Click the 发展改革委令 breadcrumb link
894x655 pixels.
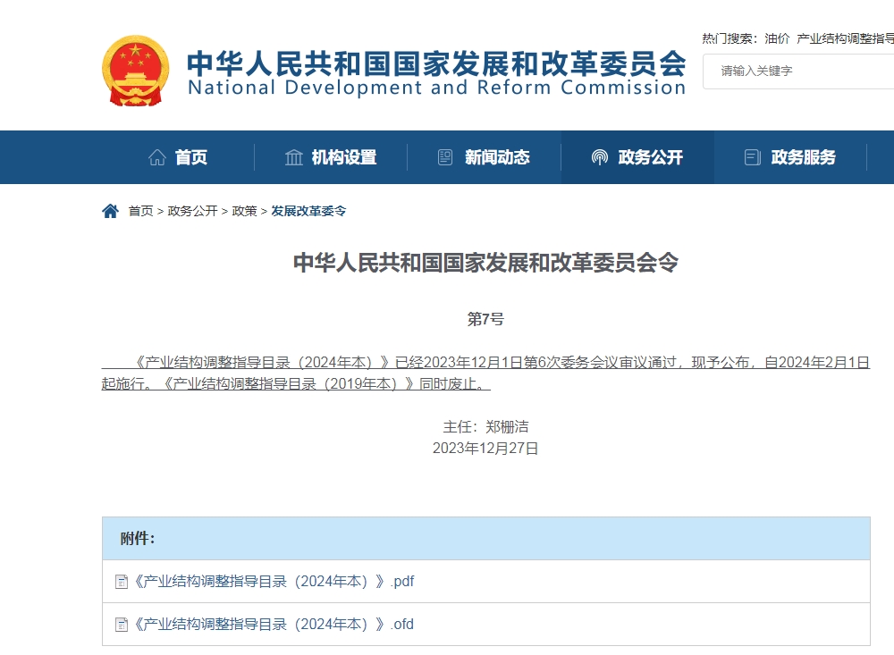click(308, 211)
